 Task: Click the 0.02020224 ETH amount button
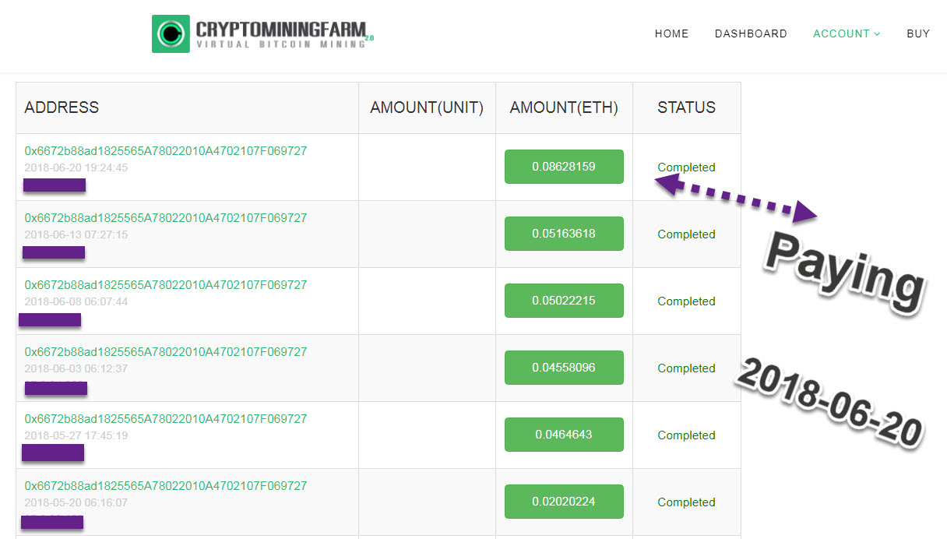[564, 502]
